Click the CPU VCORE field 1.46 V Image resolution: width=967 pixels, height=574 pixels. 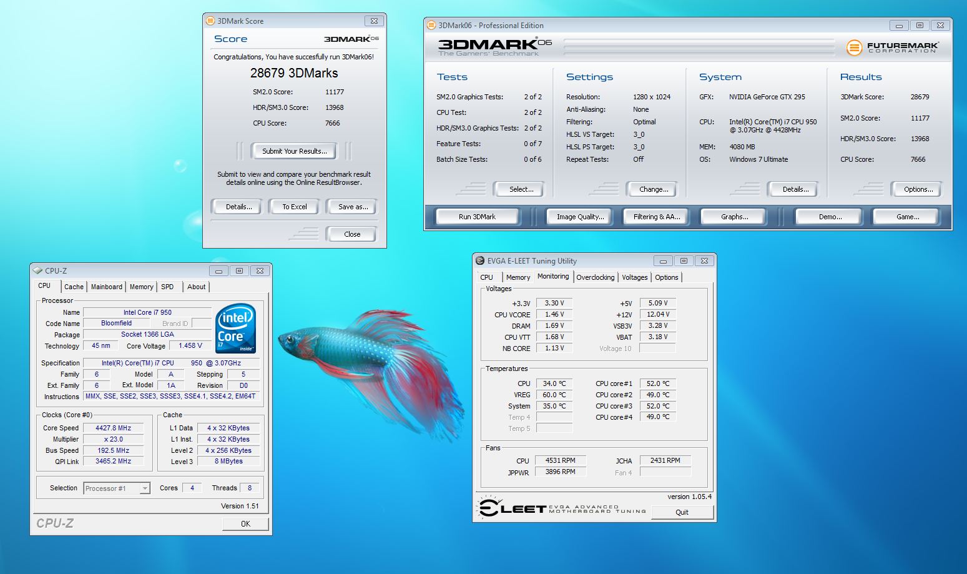tap(554, 314)
